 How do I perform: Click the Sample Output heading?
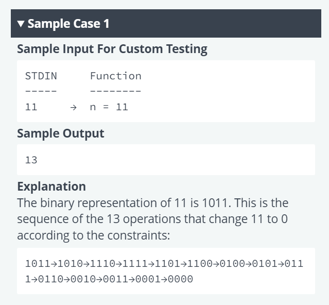coord(61,133)
